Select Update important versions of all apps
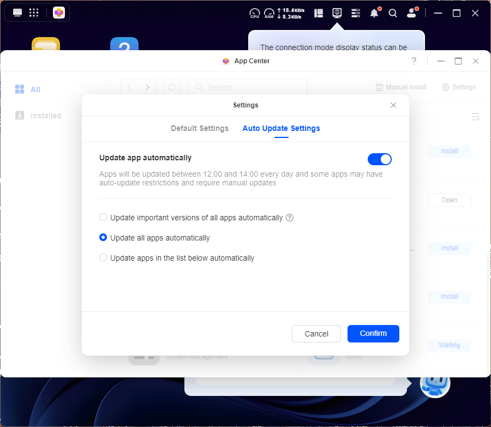Viewport: 491px width, 427px height. click(x=103, y=218)
